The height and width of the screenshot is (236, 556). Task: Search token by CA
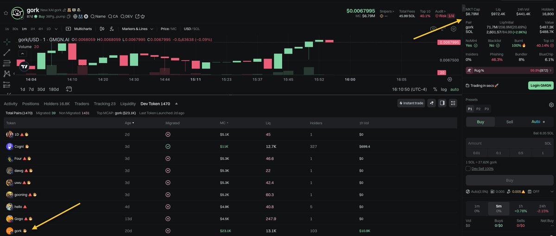[x=113, y=16]
